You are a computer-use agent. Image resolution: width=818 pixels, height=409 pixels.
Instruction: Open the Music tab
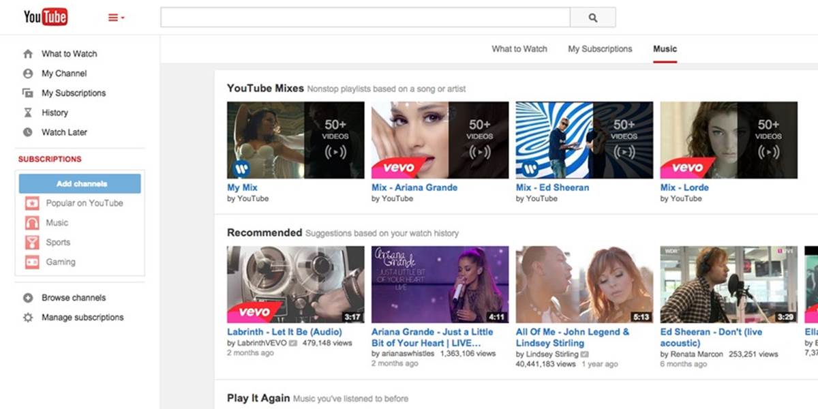(665, 48)
